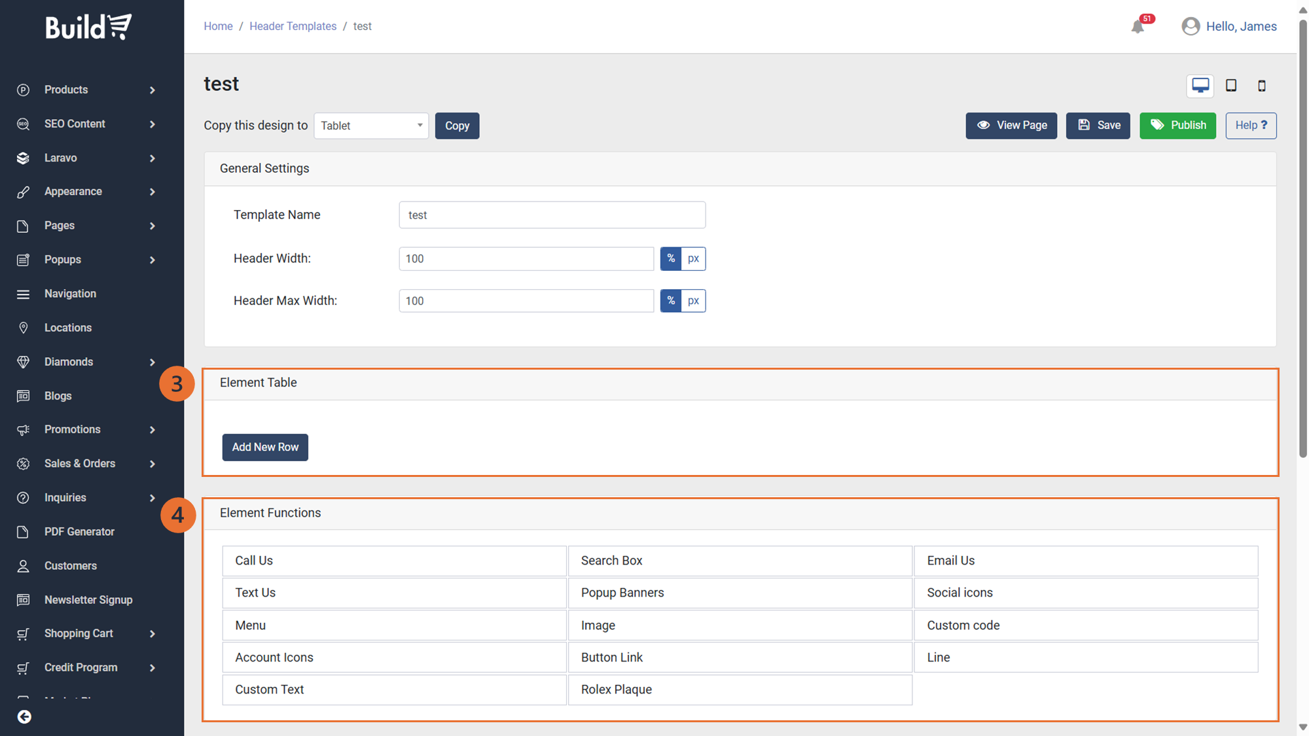The width and height of the screenshot is (1309, 736).
Task: Open the notifications bell
Action: (x=1138, y=26)
